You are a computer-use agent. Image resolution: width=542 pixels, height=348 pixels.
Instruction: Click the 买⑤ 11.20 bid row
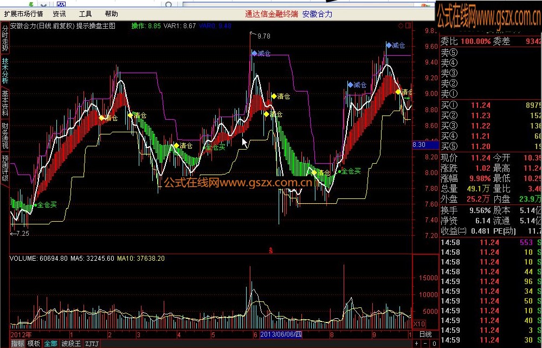click(x=491, y=146)
